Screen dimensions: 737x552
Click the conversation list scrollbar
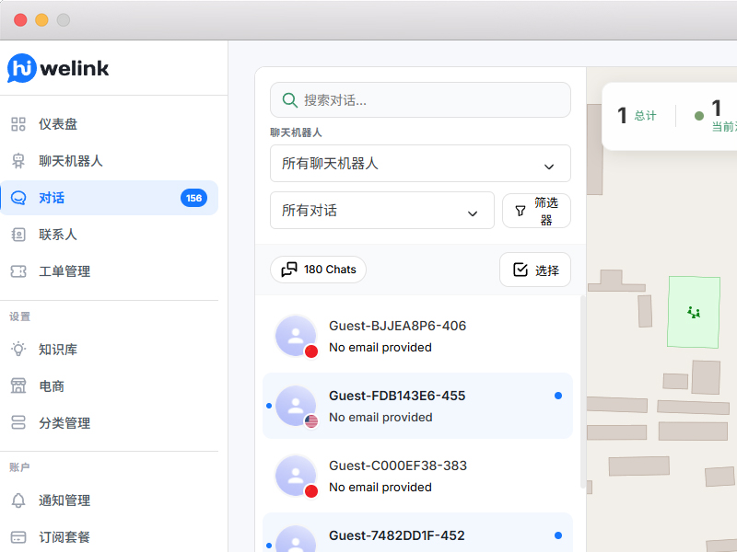pyautogui.click(x=583, y=392)
